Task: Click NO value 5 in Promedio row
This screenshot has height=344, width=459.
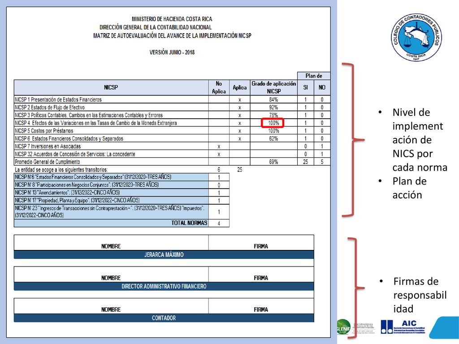Action: [322, 162]
